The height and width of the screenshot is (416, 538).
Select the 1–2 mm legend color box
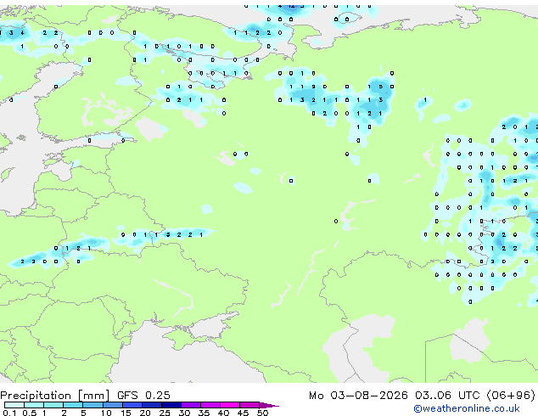53,405
